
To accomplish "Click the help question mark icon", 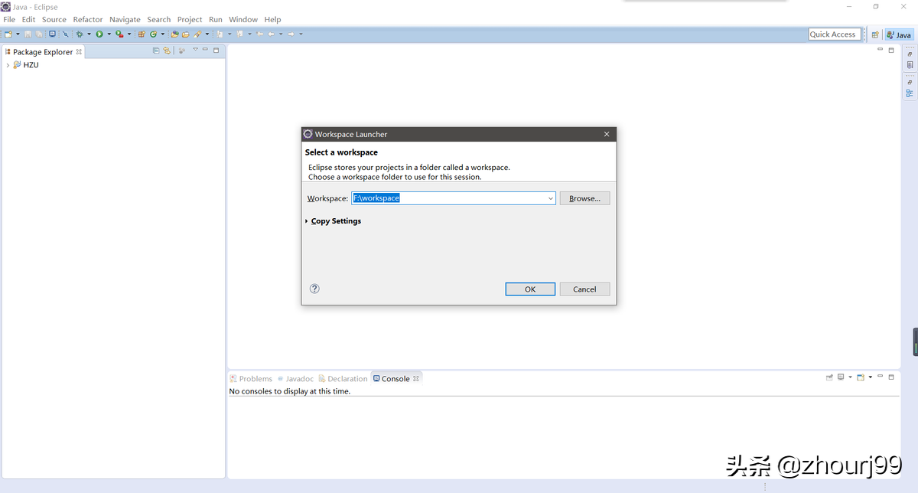I will (x=314, y=289).
